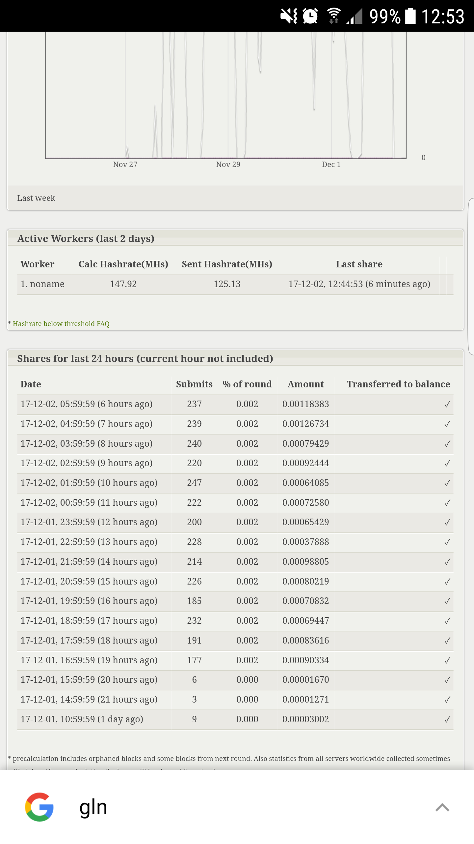The height and width of the screenshot is (844, 474).
Task: Select date 17-12-02, 05:59:59 (6 hours ago)
Action: tap(86, 404)
